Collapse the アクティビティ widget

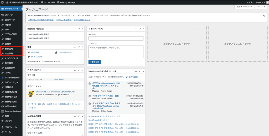[82, 70]
